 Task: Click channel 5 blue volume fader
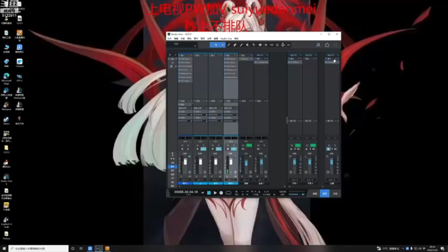(x=246, y=163)
